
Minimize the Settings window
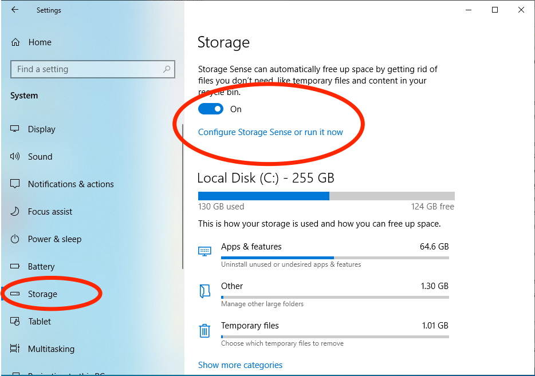(x=469, y=10)
